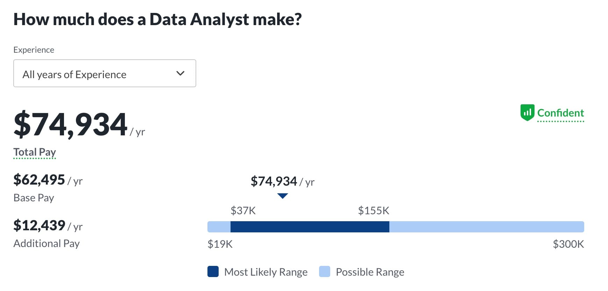The height and width of the screenshot is (291, 608).
Task: Click the green Confident shield badge icon
Action: tap(527, 112)
